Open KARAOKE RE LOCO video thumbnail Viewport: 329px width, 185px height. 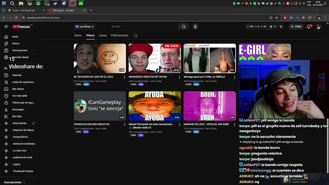coord(210,106)
